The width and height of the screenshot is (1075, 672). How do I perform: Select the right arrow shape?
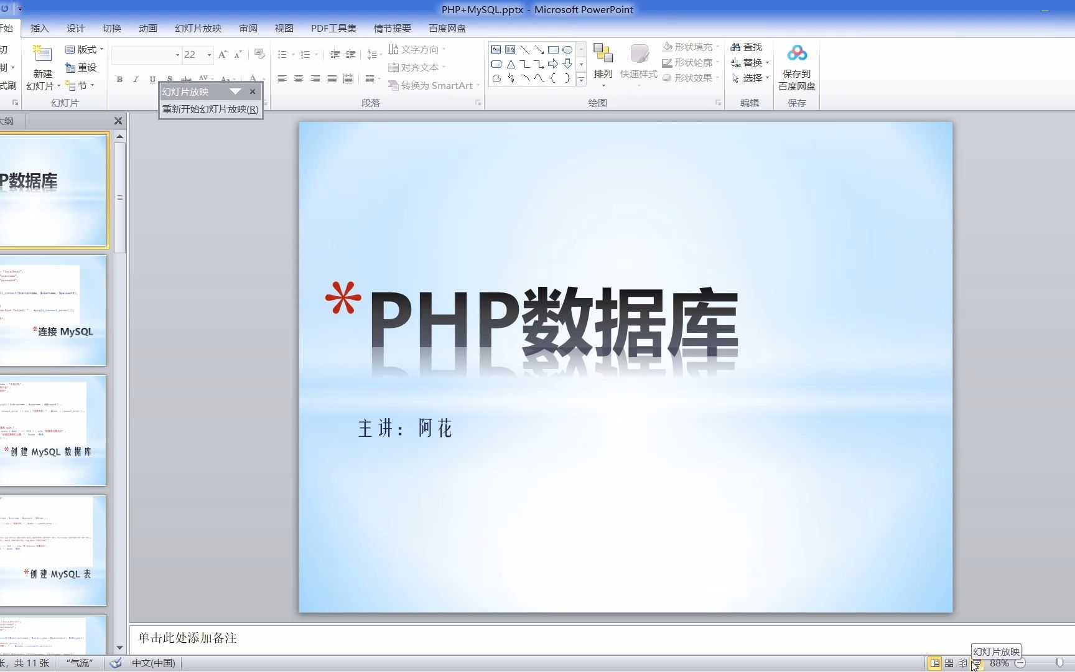pyautogui.click(x=553, y=63)
